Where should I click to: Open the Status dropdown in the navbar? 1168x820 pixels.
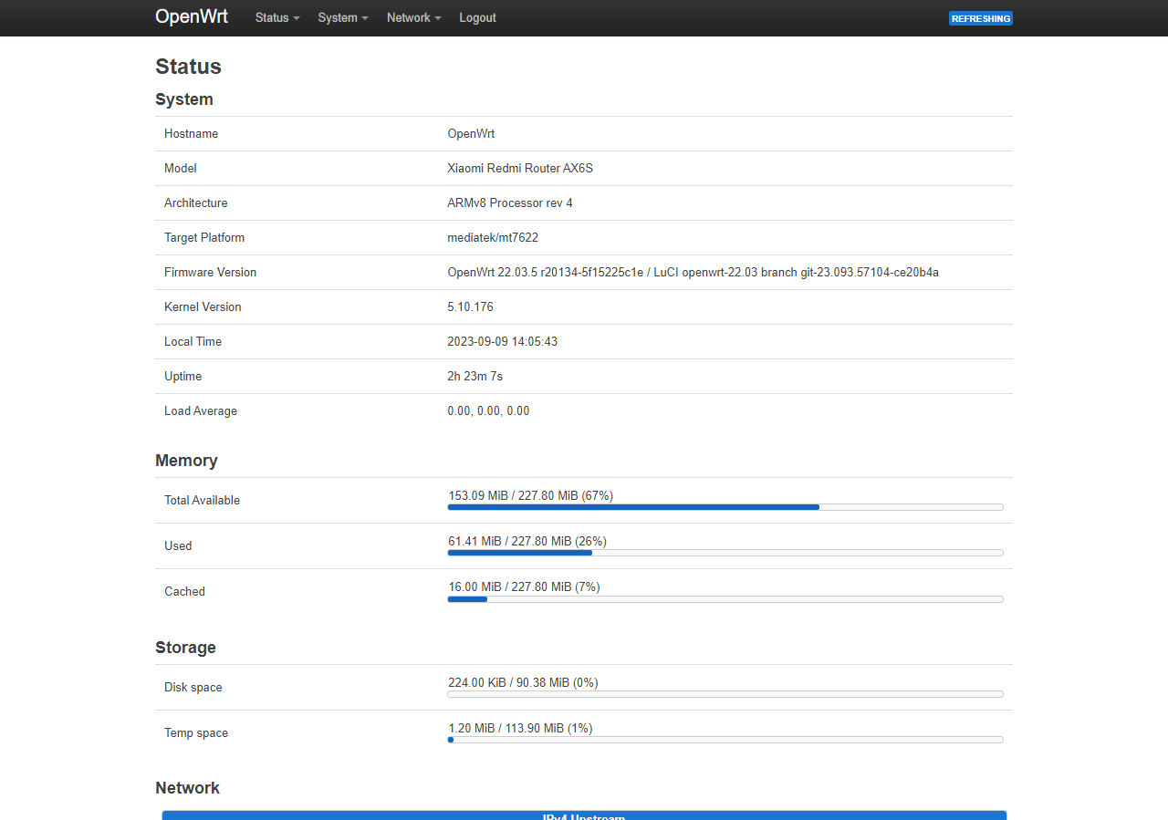tap(276, 18)
